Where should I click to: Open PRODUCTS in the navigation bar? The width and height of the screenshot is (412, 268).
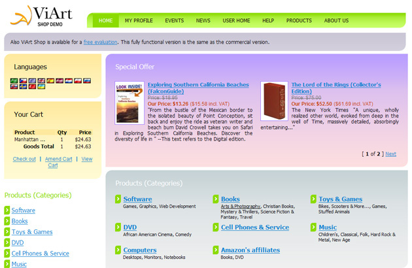pyautogui.click(x=299, y=20)
